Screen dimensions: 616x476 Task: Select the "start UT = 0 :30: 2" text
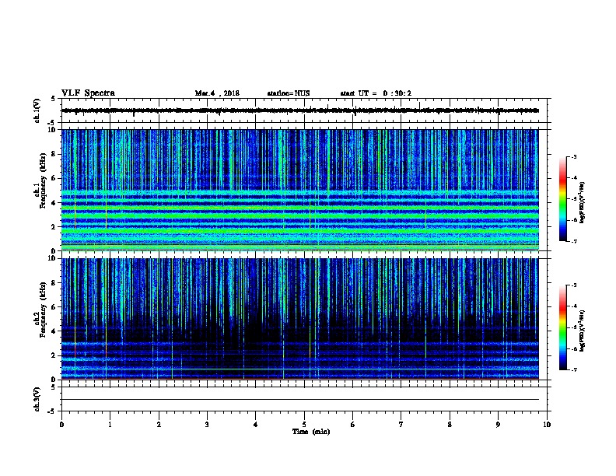tap(376, 93)
